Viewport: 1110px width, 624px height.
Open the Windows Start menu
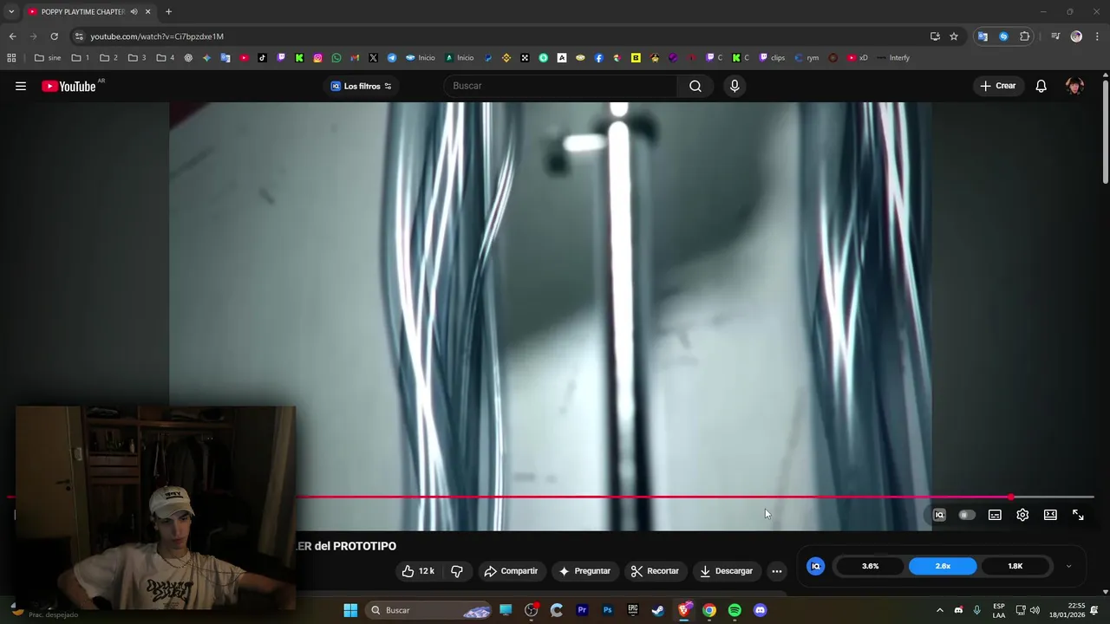[x=350, y=610]
